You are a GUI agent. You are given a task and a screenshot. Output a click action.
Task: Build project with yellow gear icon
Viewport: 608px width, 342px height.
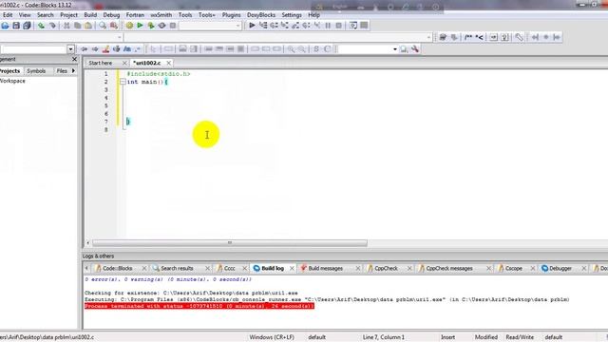pyautogui.click(x=129, y=26)
